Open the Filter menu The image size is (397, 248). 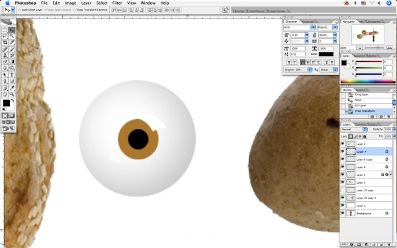(x=117, y=3)
